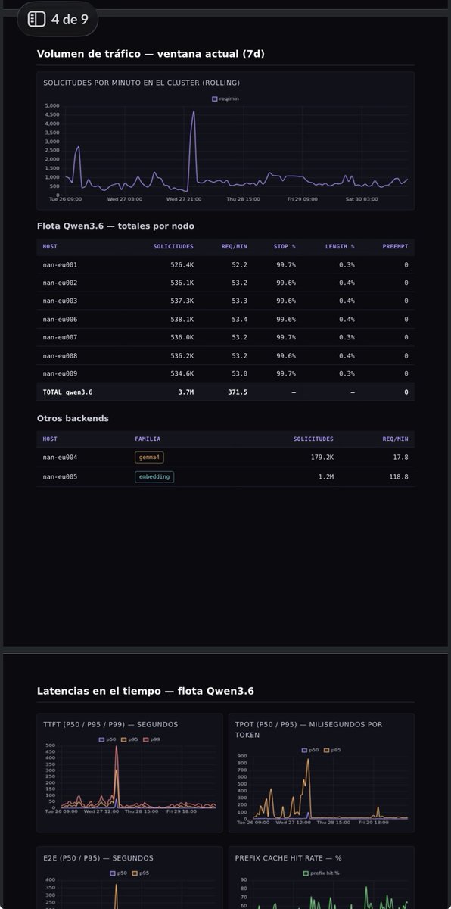The image size is (451, 909).
Task: Click the 526.4K solicitudes value
Action: [182, 265]
